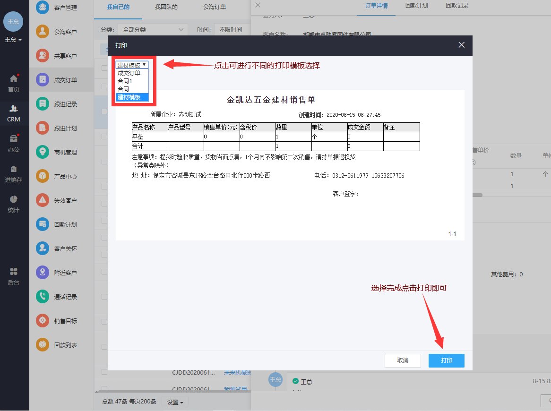Switch to 我自己的 tab
The height and width of the screenshot is (411, 551).
coord(118,7)
